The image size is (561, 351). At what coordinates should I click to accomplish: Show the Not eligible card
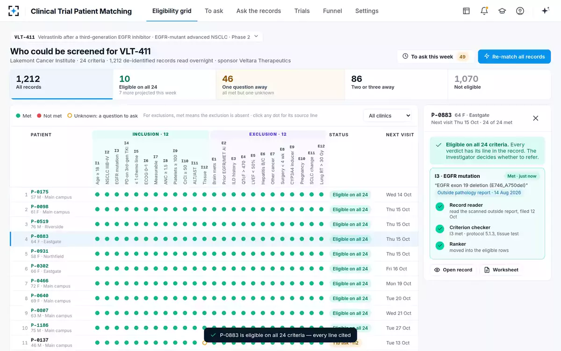click(x=500, y=84)
